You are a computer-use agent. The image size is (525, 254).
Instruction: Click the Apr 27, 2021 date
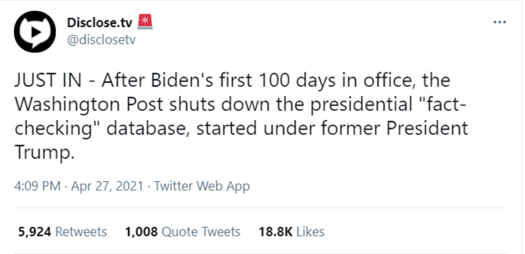pyautogui.click(x=107, y=186)
